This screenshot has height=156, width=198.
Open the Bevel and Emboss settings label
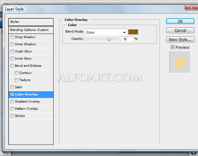pos(28,65)
